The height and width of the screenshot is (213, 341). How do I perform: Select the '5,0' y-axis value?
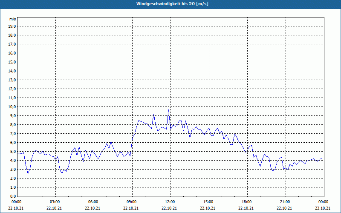tap(13, 152)
